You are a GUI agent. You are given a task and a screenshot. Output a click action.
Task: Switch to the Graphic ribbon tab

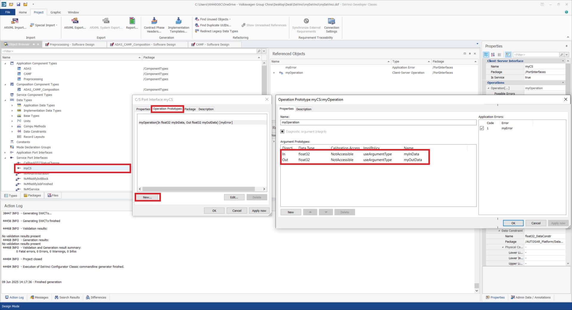coord(55,12)
